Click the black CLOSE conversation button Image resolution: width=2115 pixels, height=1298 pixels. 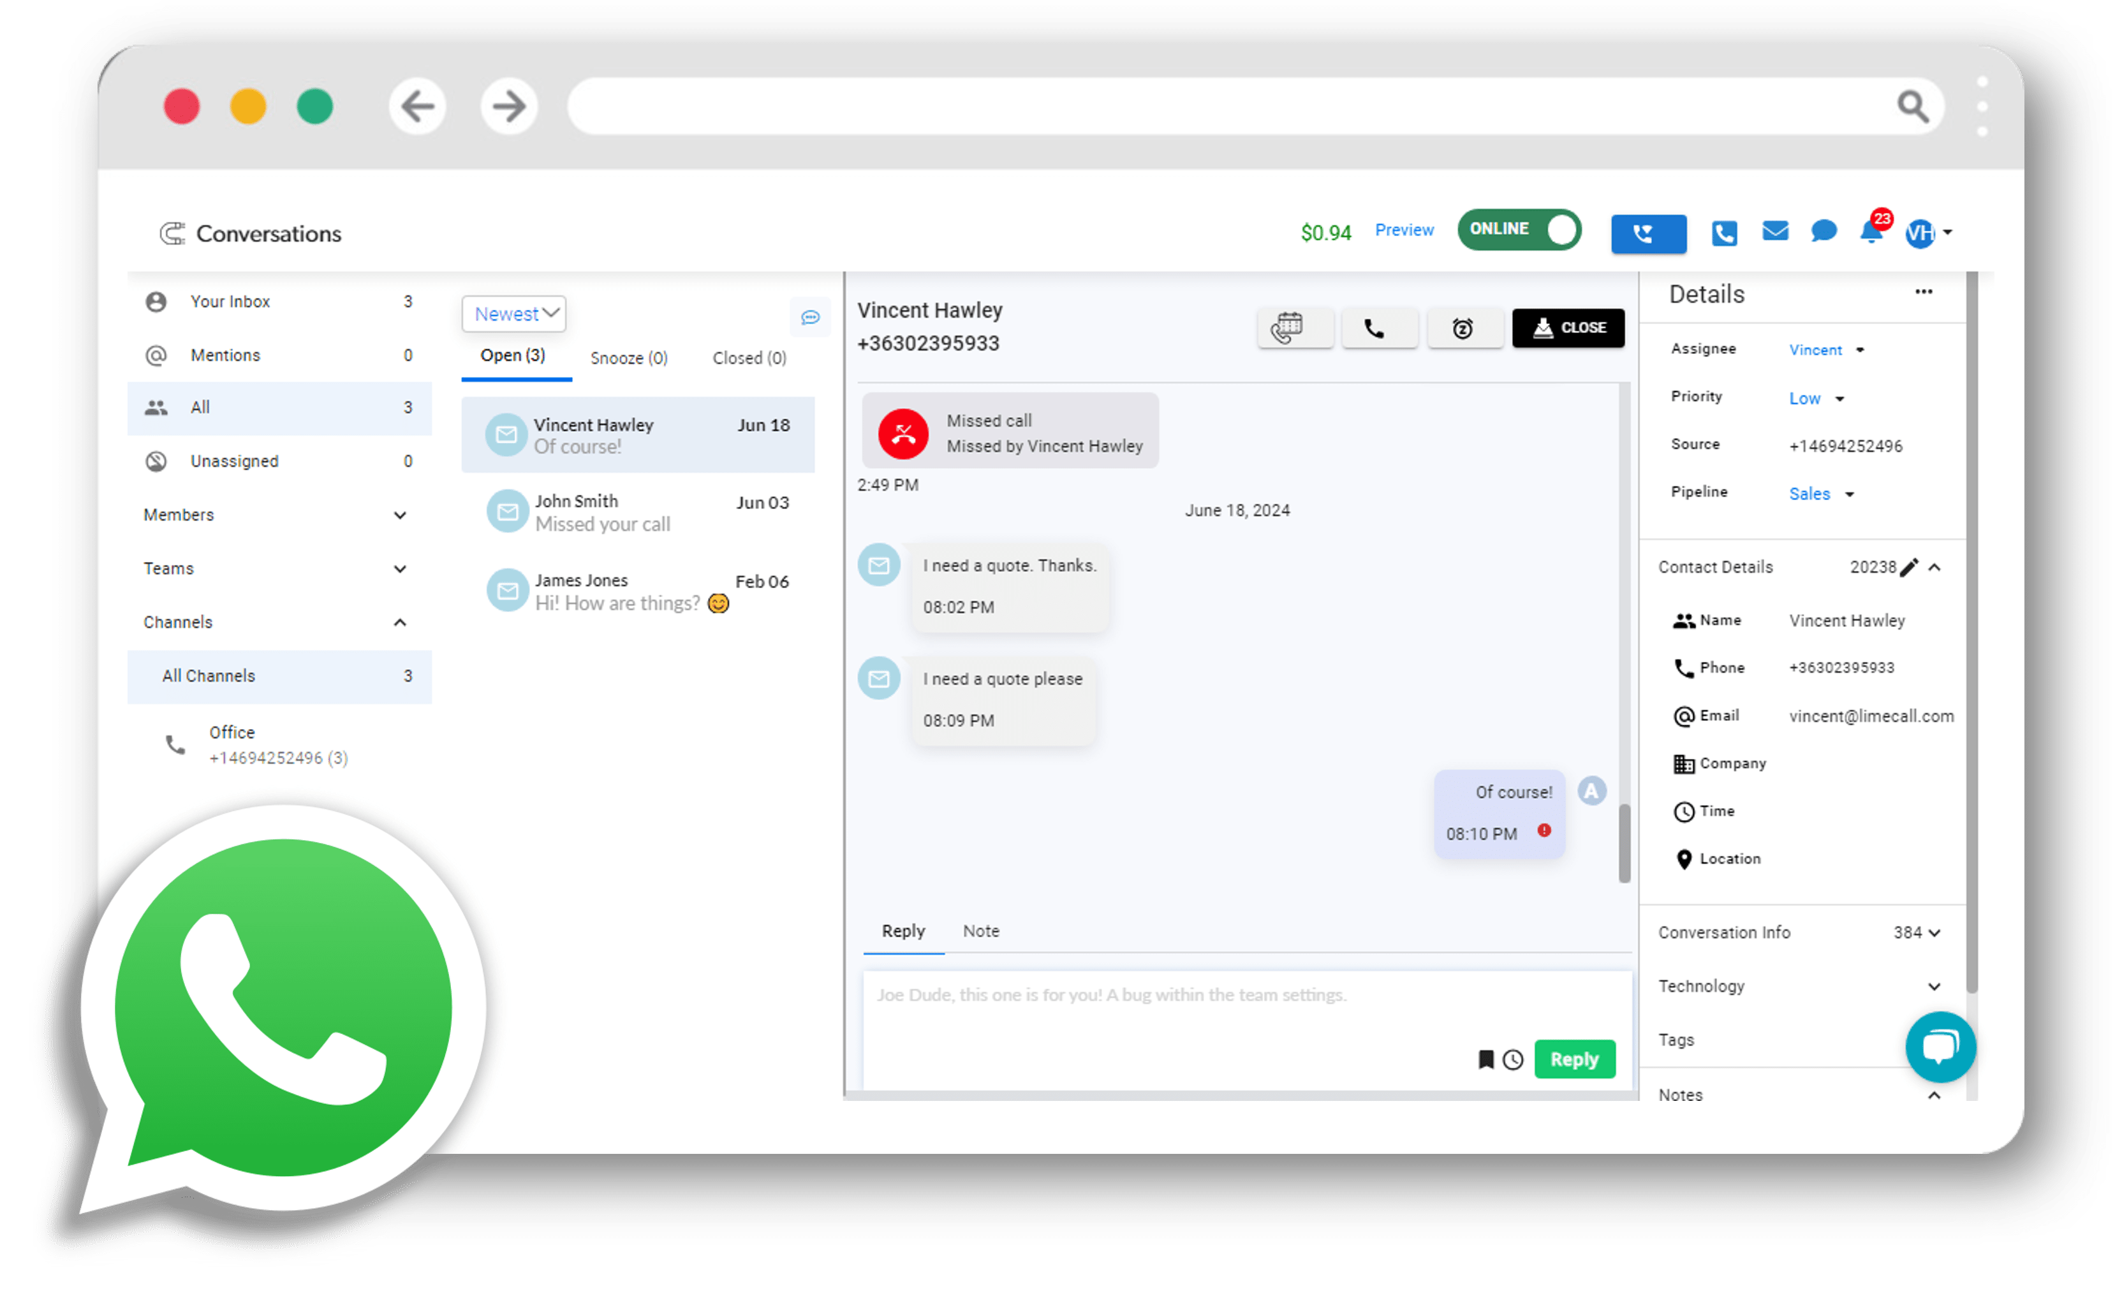[1567, 328]
